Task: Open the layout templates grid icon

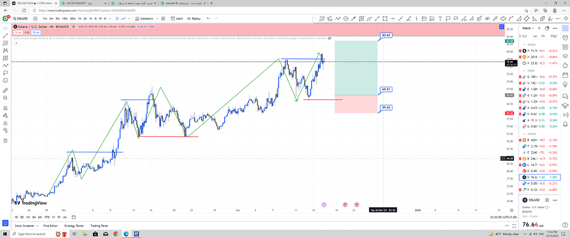Action: [162, 18]
